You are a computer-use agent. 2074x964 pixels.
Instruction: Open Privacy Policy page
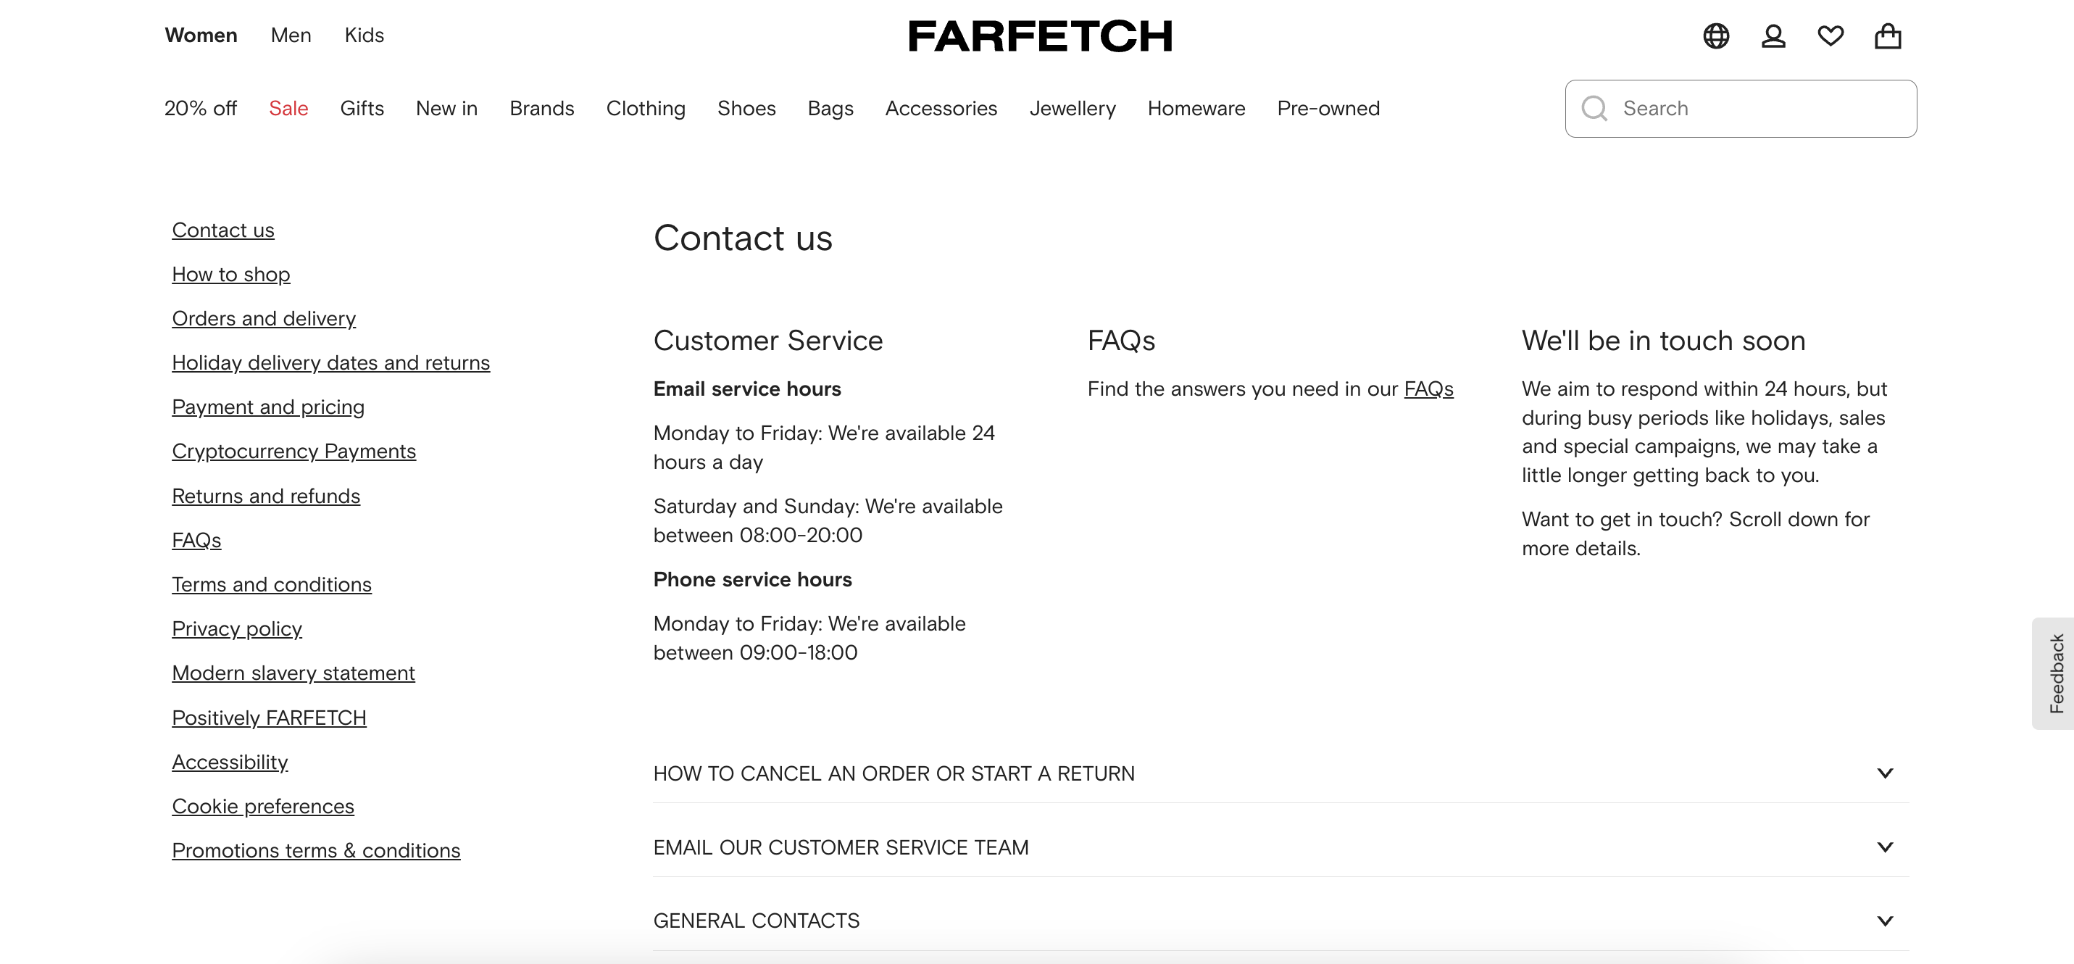(237, 628)
